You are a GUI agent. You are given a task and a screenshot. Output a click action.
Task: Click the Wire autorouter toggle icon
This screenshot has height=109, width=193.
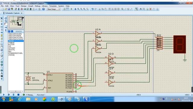pyautogui.click(x=137, y=9)
